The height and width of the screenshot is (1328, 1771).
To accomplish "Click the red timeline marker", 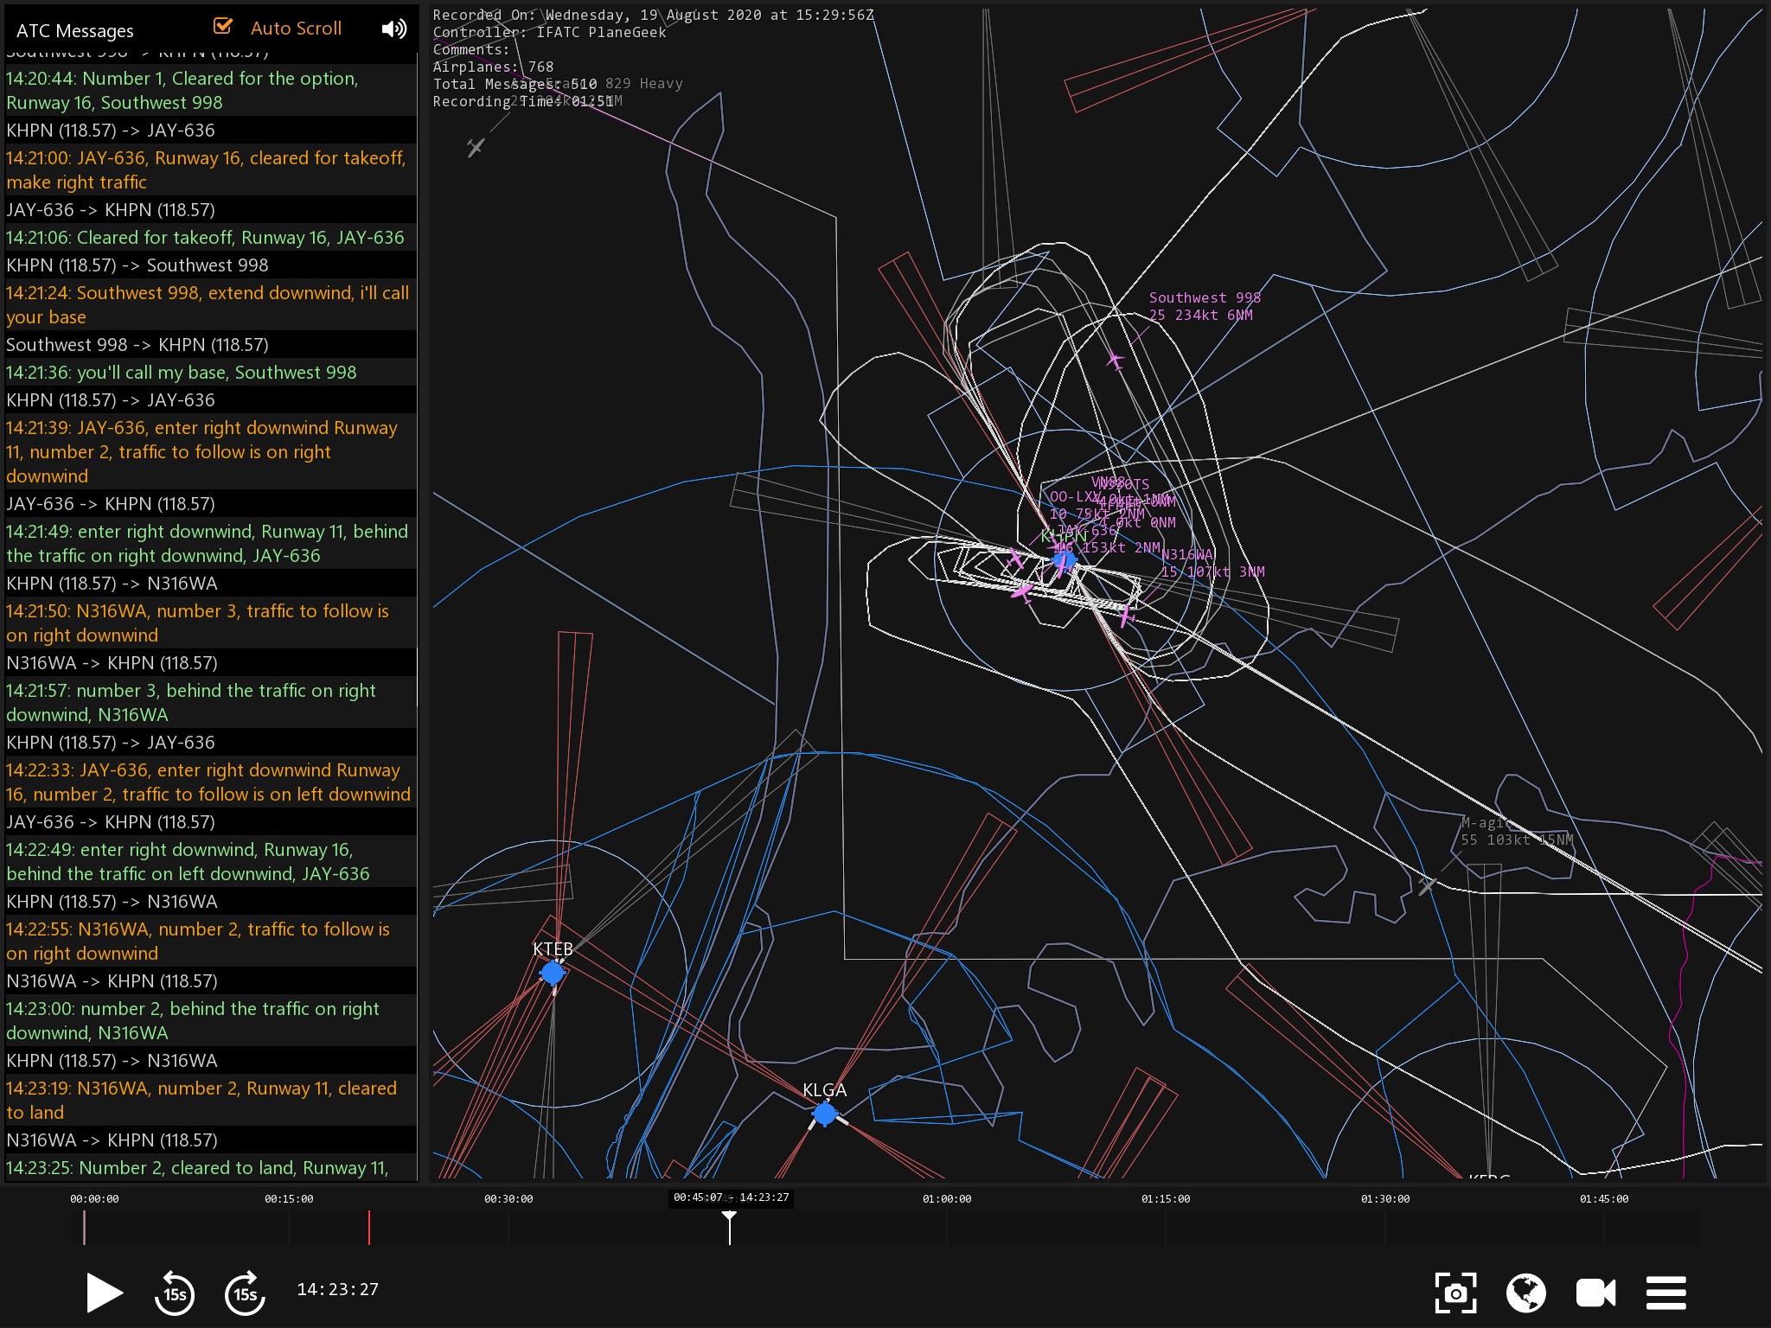I will (369, 1228).
